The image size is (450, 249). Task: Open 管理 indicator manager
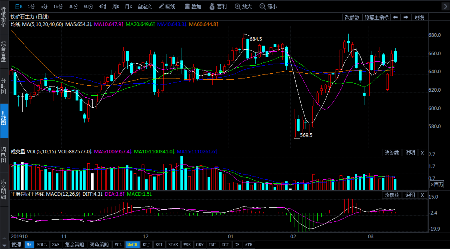point(16,245)
